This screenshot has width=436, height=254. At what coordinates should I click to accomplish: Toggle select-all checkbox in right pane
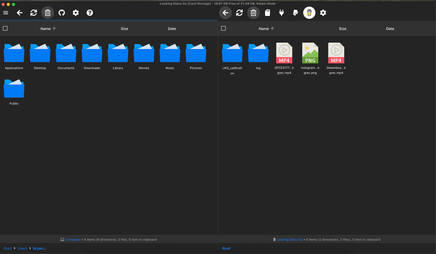tap(223, 29)
